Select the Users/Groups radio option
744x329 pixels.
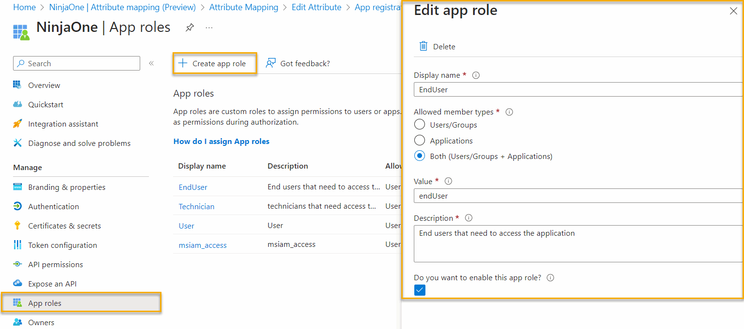click(x=420, y=125)
